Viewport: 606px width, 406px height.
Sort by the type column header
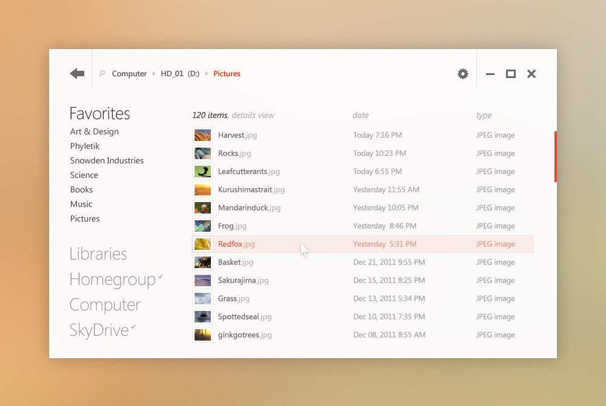(x=484, y=116)
